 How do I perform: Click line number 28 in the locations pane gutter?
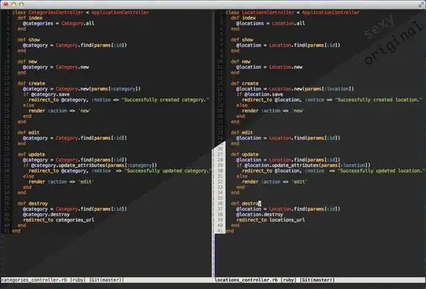220,160
